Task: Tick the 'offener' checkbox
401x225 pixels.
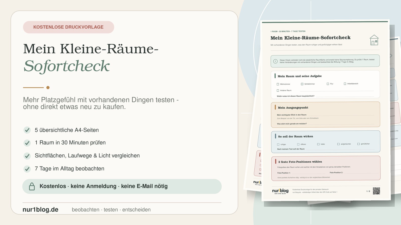Action: [x=298, y=144]
